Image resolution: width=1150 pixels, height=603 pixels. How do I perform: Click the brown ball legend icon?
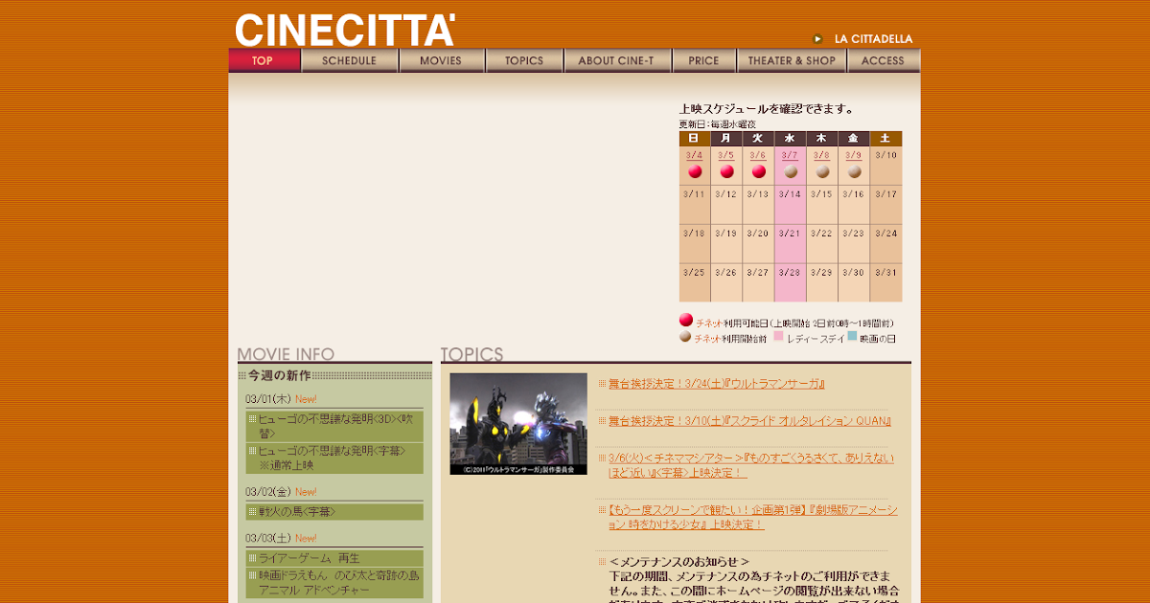(685, 337)
